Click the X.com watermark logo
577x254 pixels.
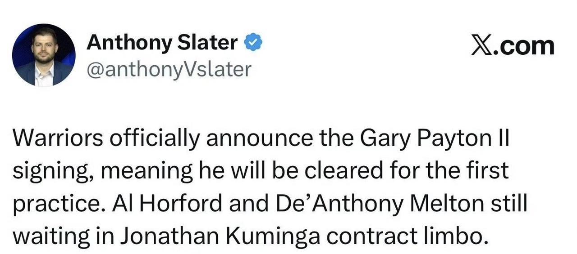[513, 46]
